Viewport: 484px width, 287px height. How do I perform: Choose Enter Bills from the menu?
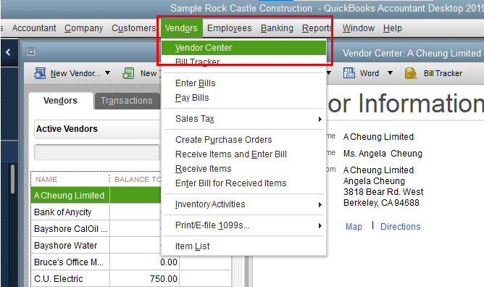click(243, 83)
